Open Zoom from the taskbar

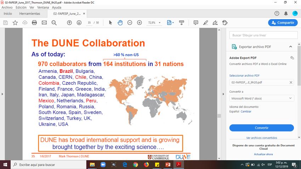[103, 165]
